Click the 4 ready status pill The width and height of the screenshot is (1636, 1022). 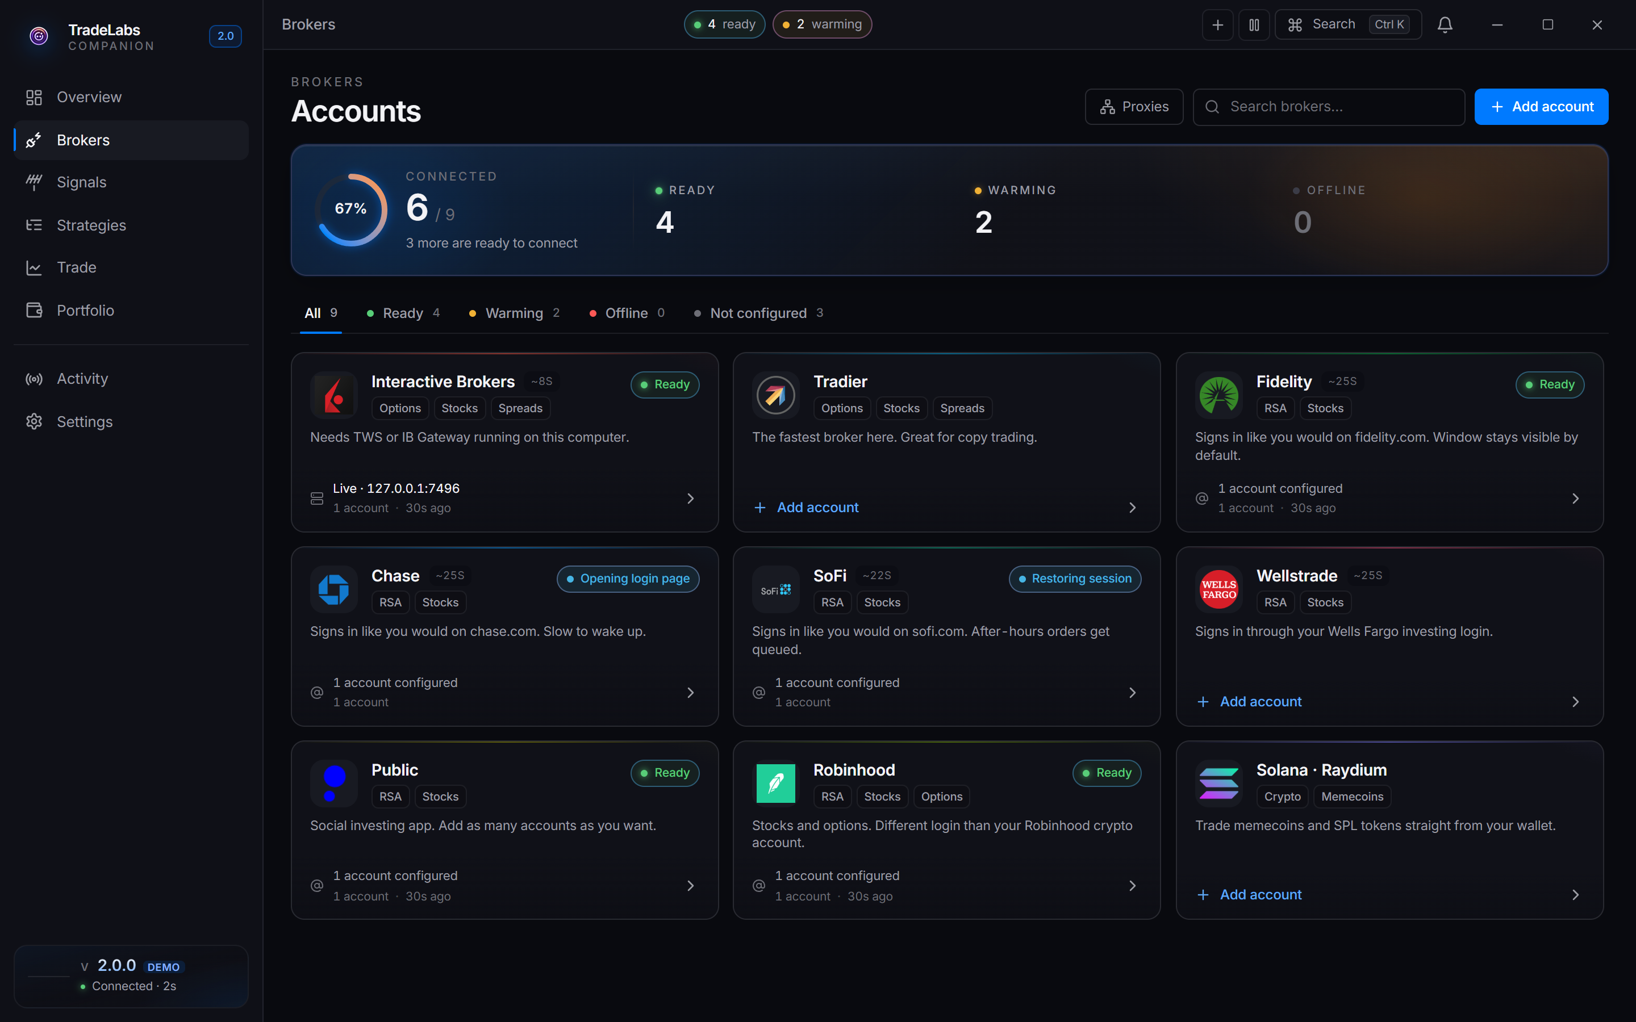pos(724,25)
